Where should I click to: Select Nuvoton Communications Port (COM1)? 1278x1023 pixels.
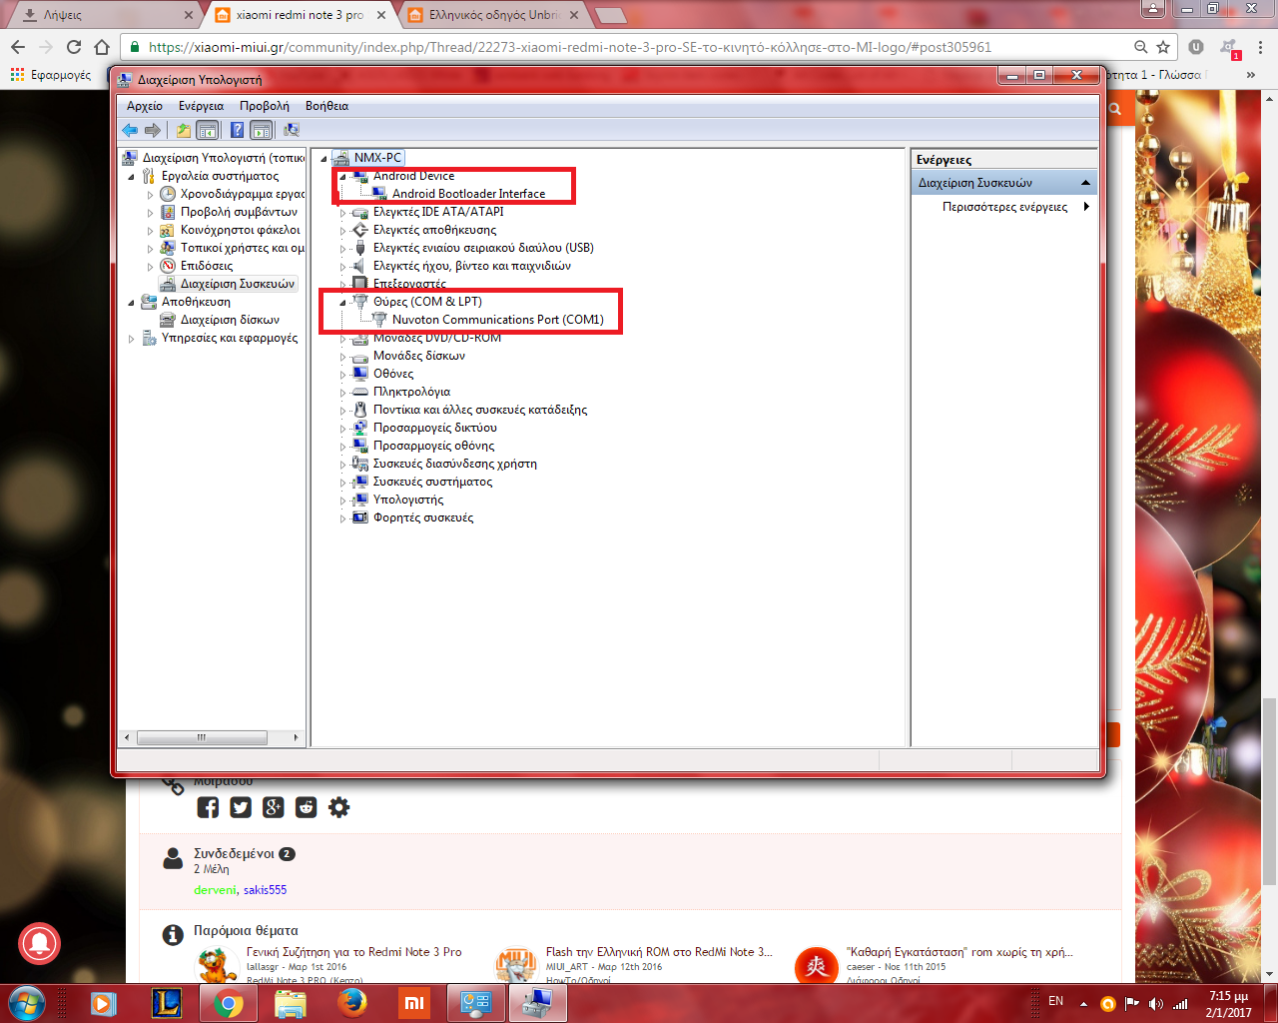(x=497, y=320)
